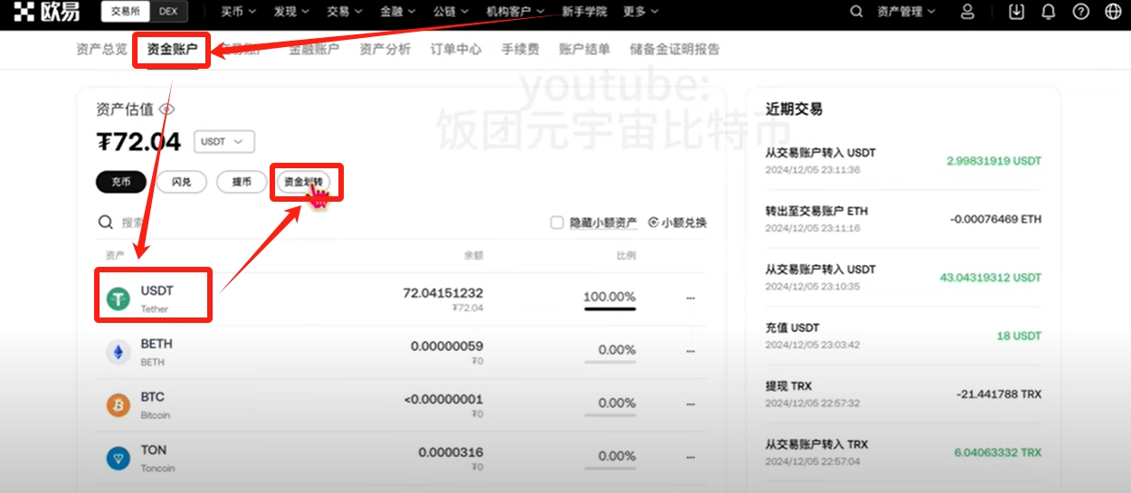Viewport: 1131px width, 493px height.
Task: Open the search magnifier in top bar
Action: coord(857,12)
